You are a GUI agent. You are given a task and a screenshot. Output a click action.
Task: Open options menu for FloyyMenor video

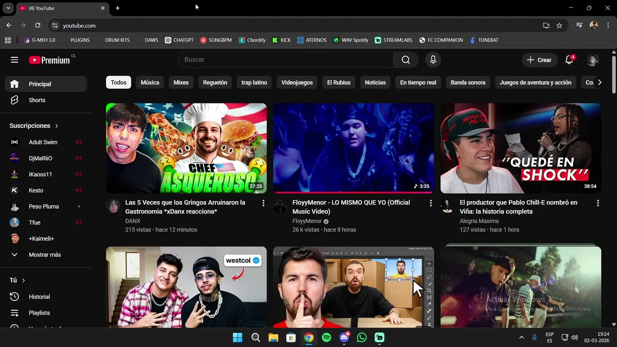pyautogui.click(x=430, y=203)
